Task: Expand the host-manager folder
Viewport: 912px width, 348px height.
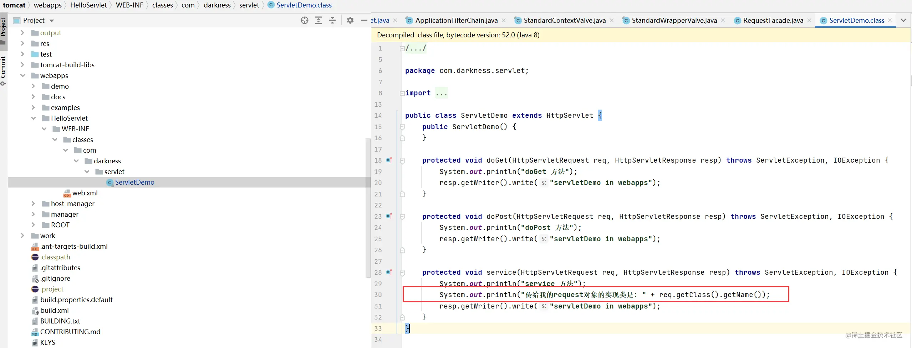Action: pyautogui.click(x=33, y=204)
